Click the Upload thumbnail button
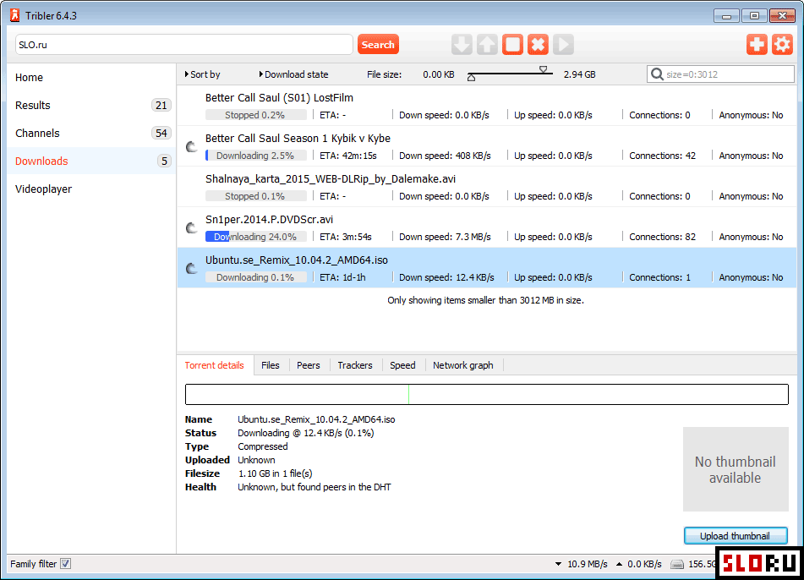 (x=736, y=536)
